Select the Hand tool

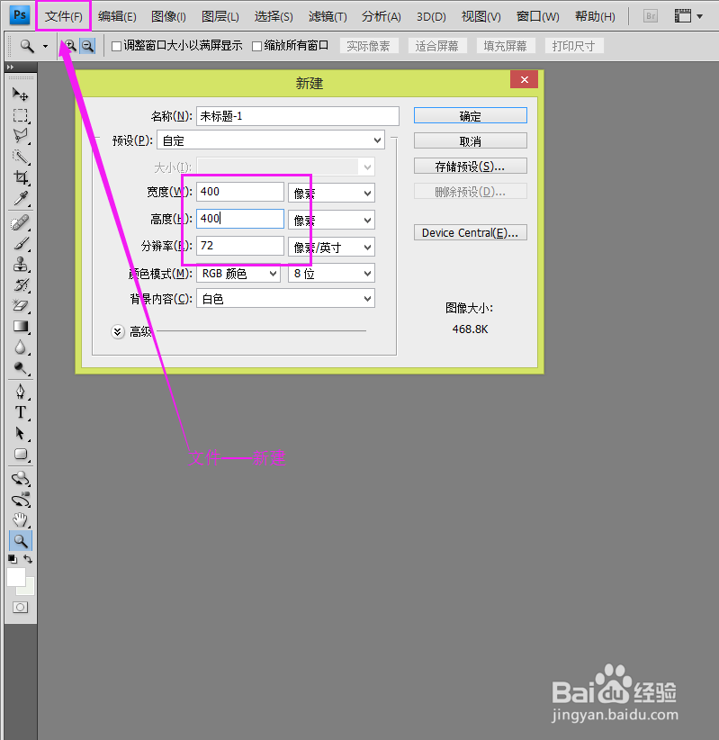point(21,519)
